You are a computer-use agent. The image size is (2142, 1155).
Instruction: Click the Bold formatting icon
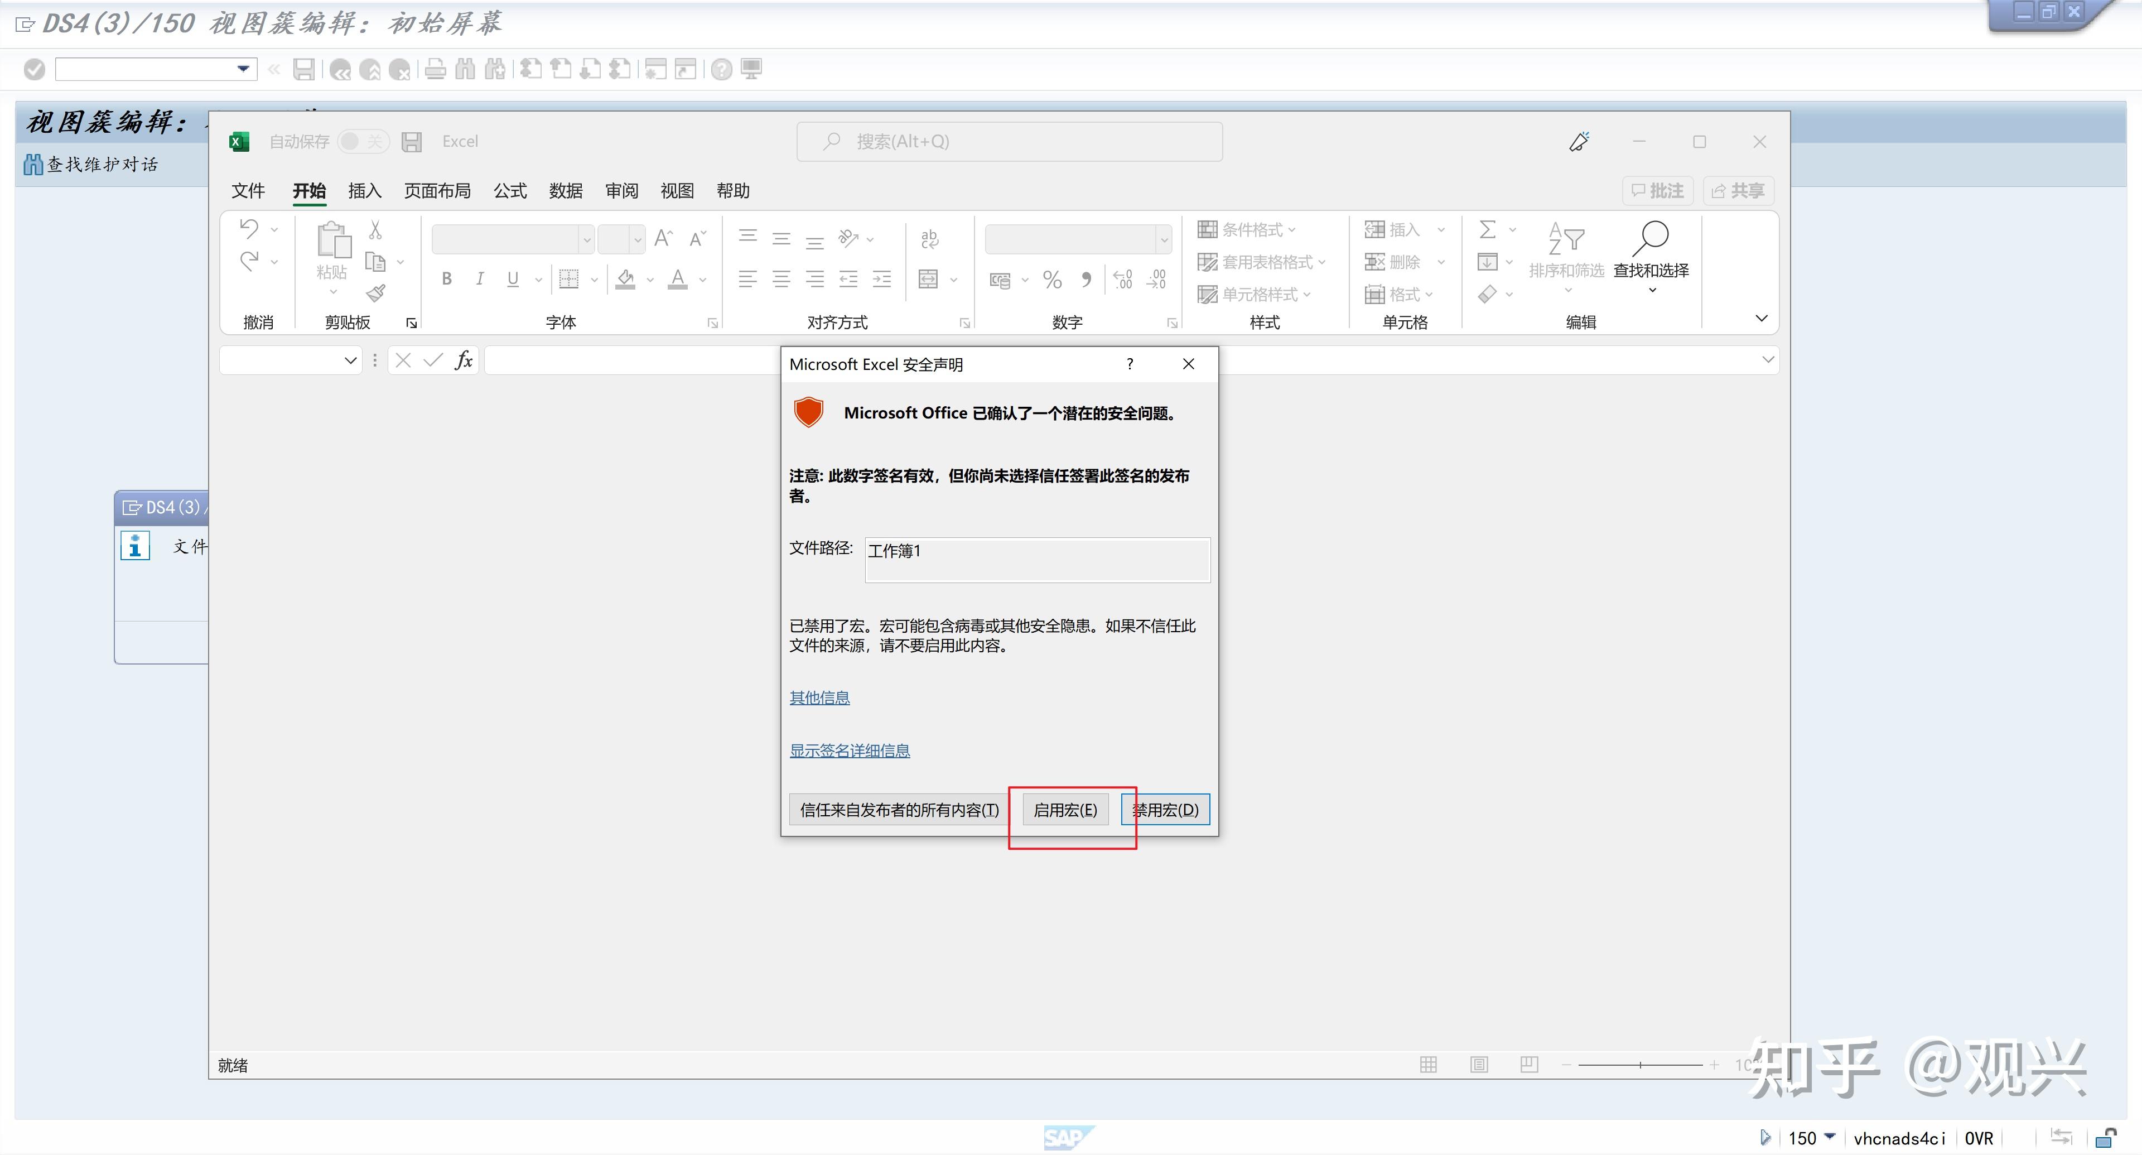[x=446, y=278]
